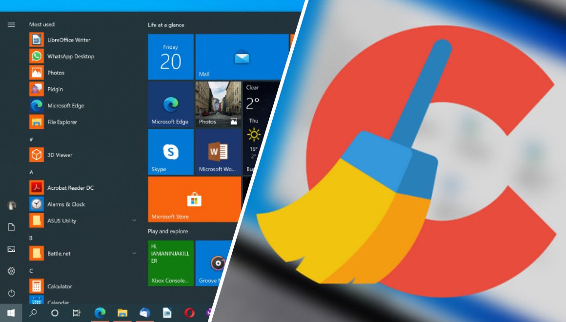The width and height of the screenshot is (566, 322).
Task: Expand the Start menu hamburger navigation
Action: coord(11,25)
